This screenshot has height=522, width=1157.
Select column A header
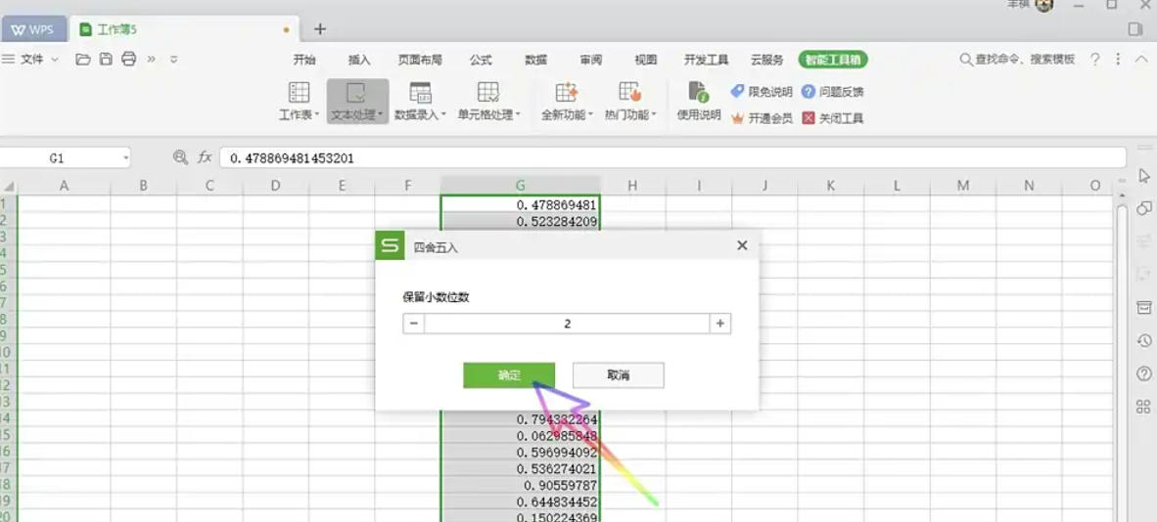click(x=65, y=186)
